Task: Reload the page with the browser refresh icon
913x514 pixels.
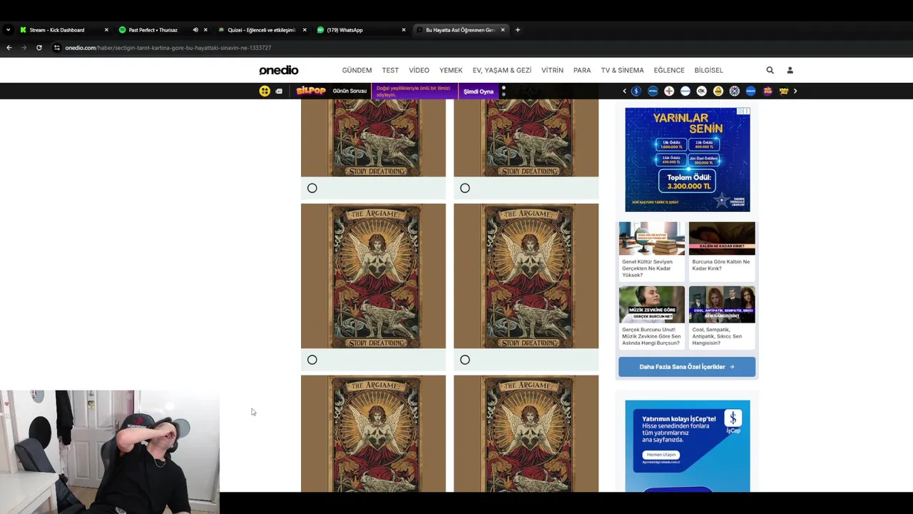Action: point(39,48)
